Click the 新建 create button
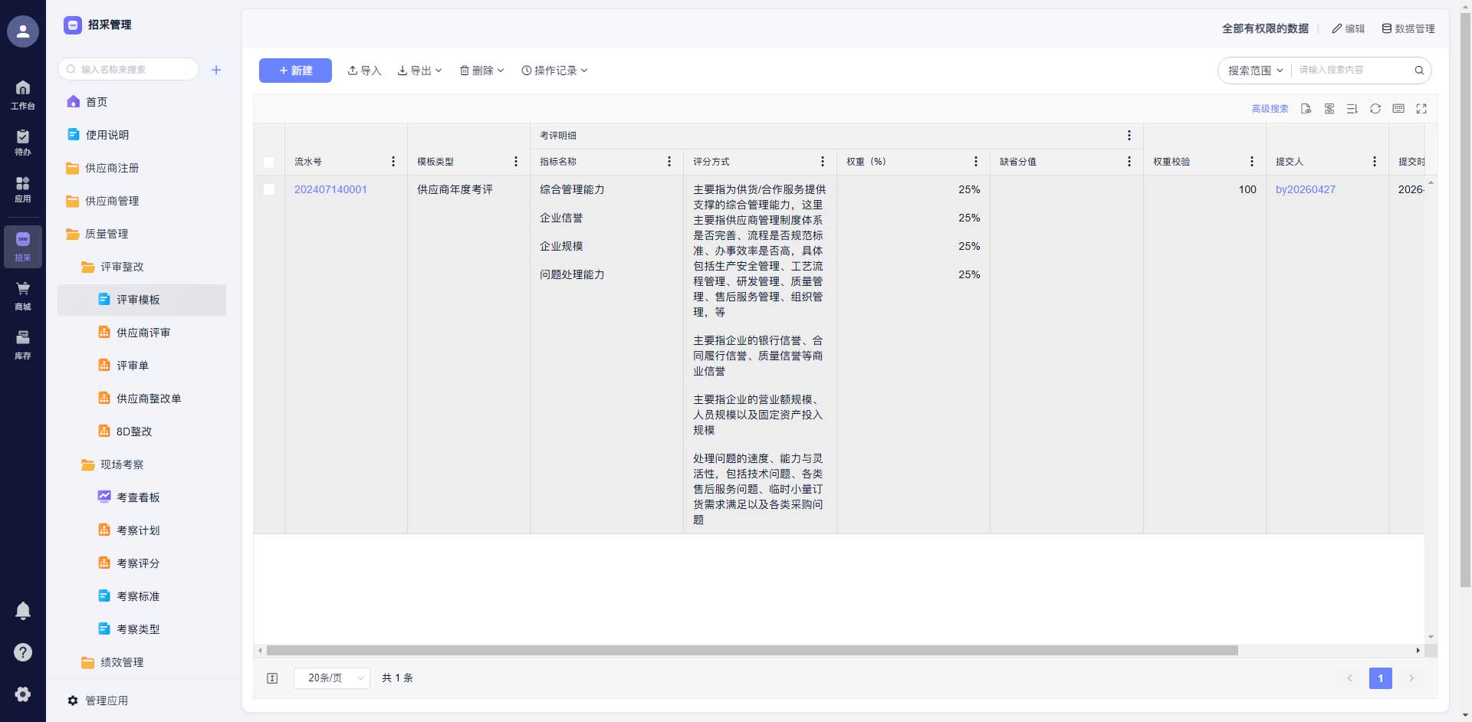 click(294, 70)
